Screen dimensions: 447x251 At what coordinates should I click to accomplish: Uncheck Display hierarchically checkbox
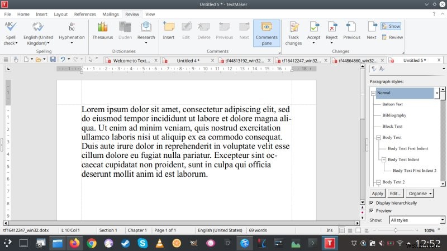[372, 203]
